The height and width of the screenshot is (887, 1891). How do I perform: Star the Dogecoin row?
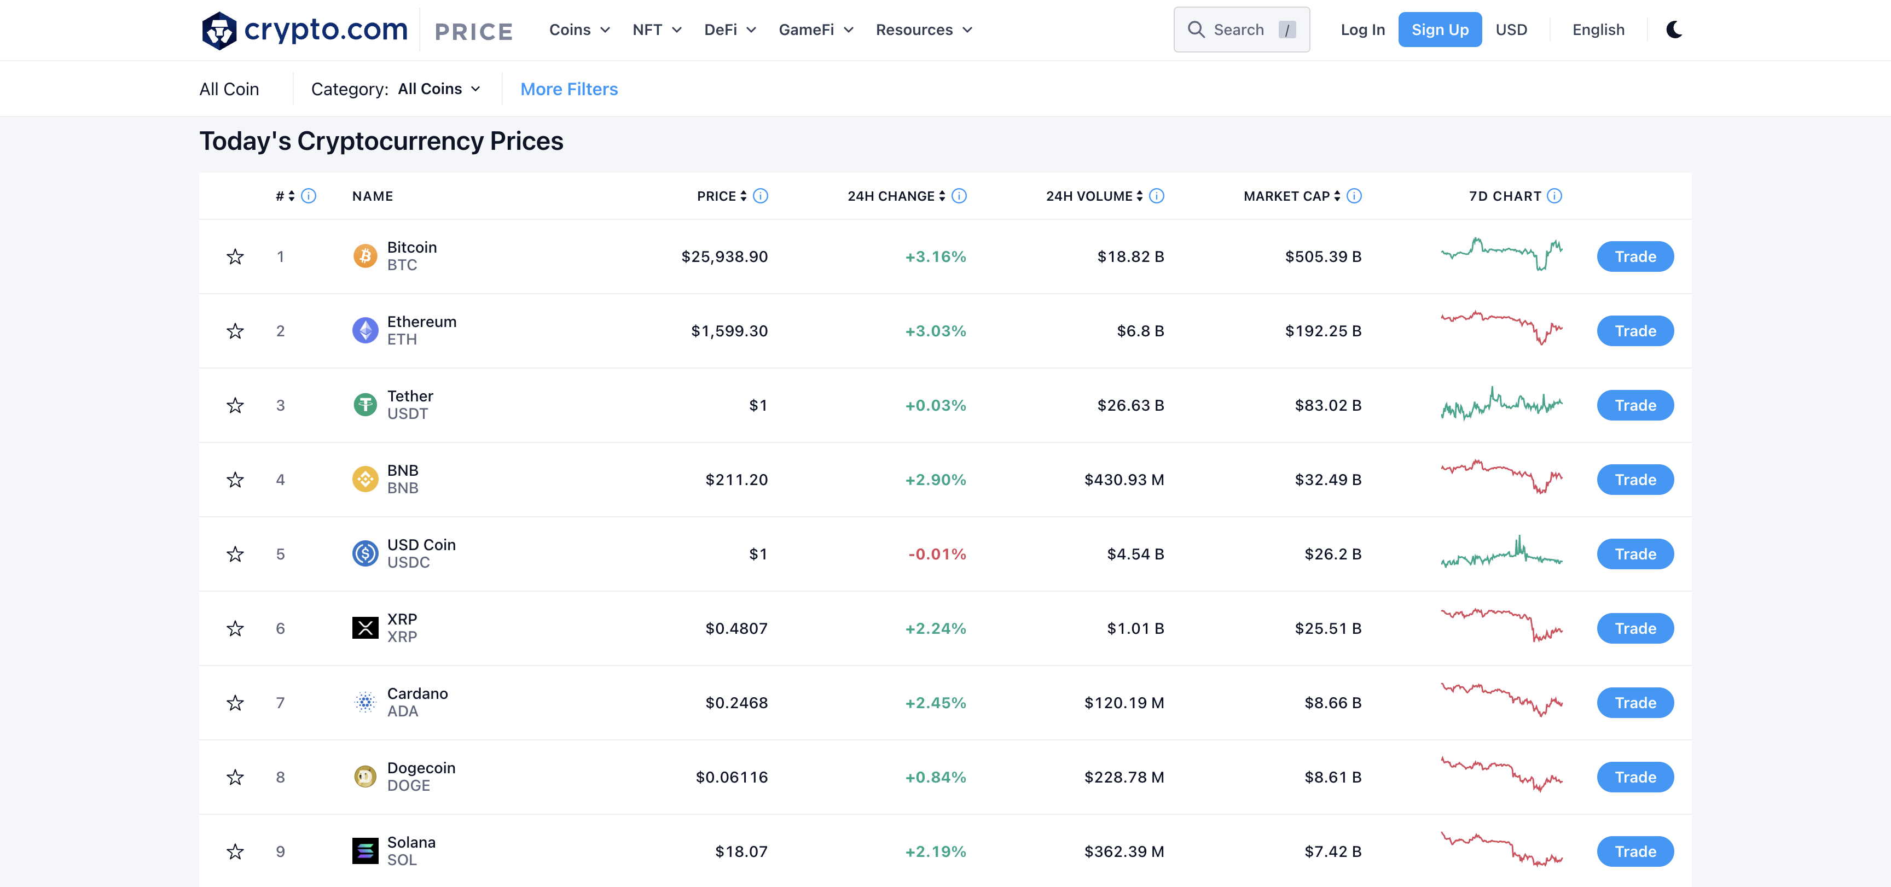point(235,777)
